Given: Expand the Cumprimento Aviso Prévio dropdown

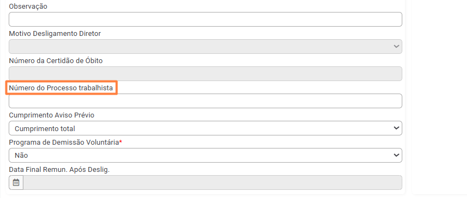Looking at the screenshot, I should pos(205,128).
